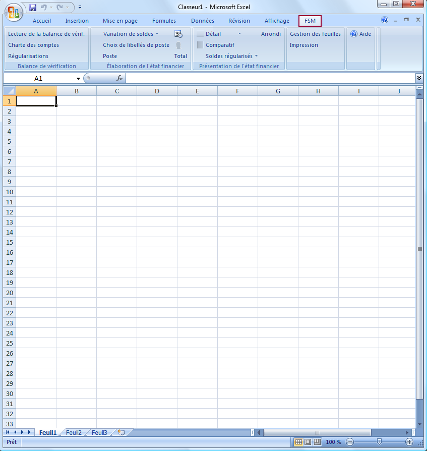
Task: Expand the Variation de soldes dropdown
Action: (157, 34)
